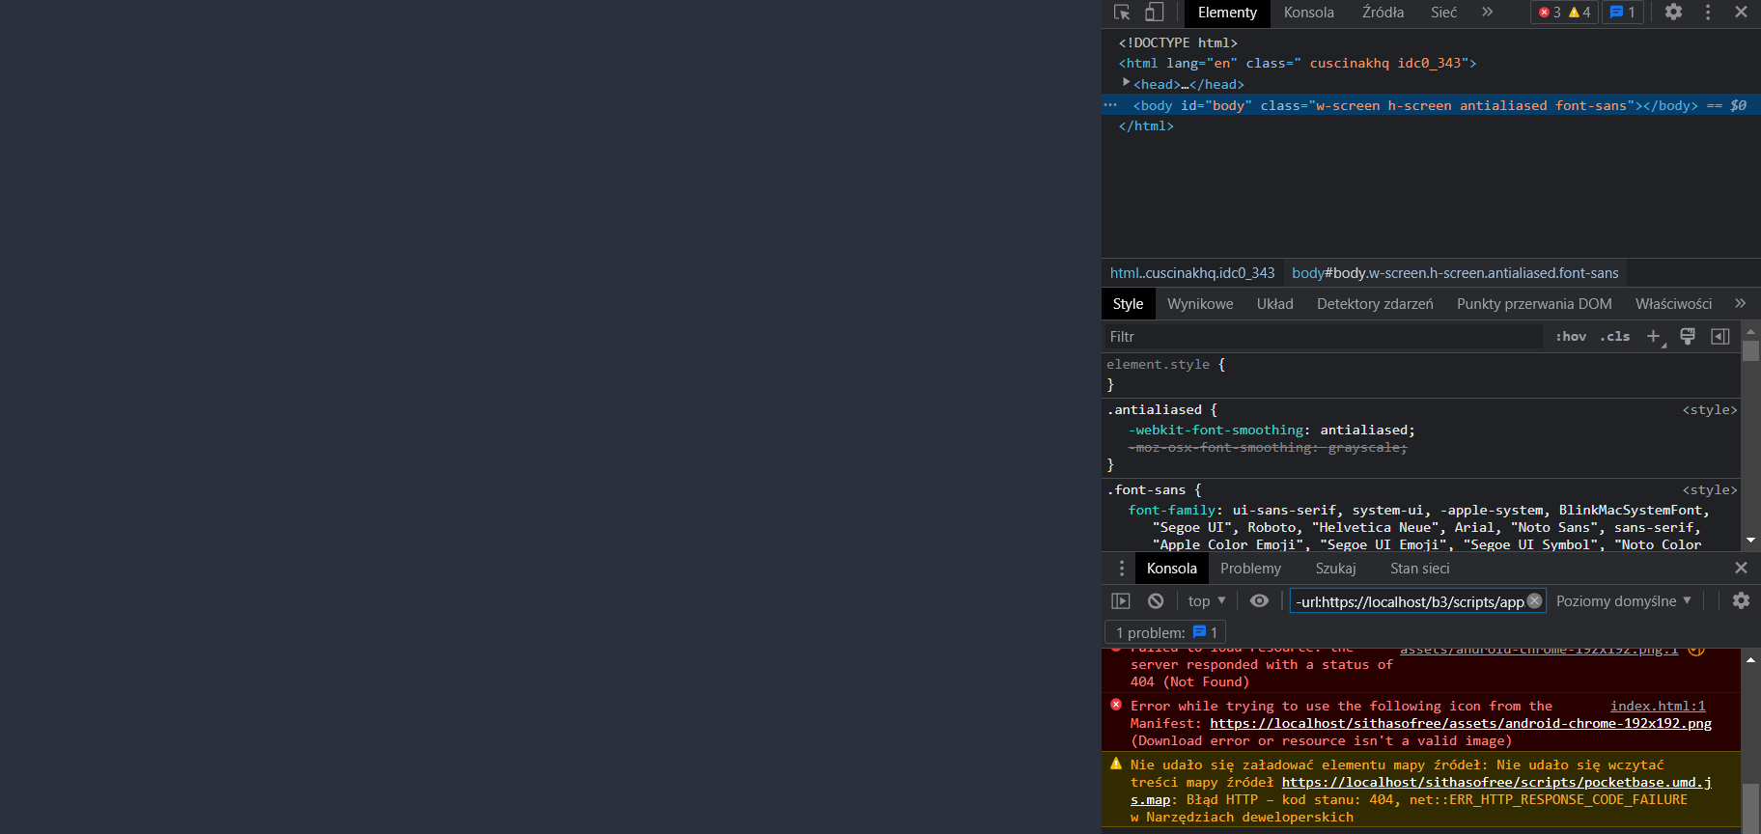This screenshot has width=1761, height=834.
Task: Click the body#body breadcrumb
Action: coord(1455,273)
